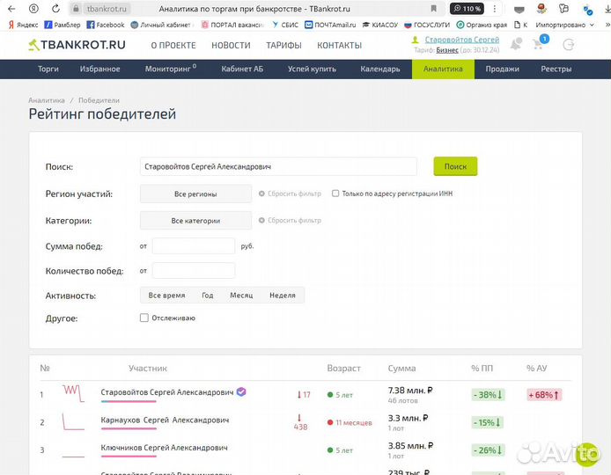
Task: Go back with the browser back arrow
Action: pyautogui.click(x=11, y=9)
